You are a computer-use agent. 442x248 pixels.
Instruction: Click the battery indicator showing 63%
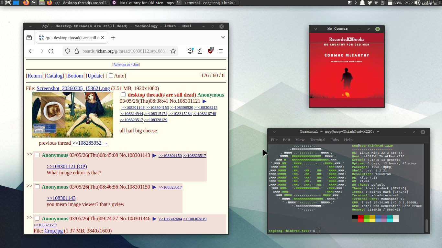[x=400, y=3]
